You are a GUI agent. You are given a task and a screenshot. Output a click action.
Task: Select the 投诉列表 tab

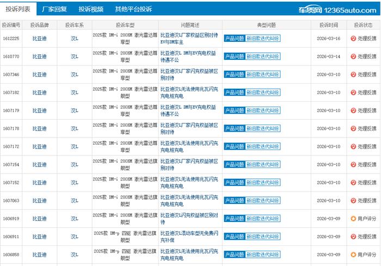18,9
